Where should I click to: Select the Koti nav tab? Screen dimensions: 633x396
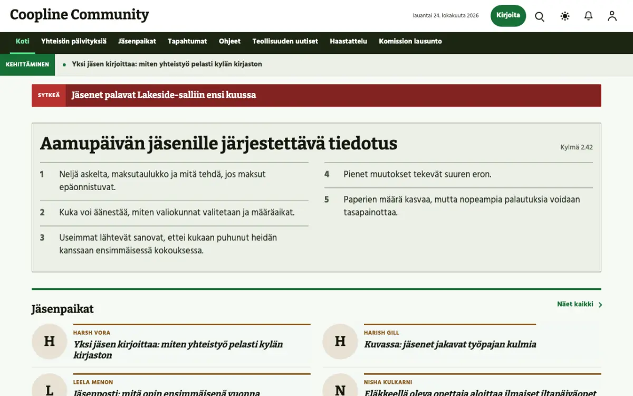coord(23,41)
